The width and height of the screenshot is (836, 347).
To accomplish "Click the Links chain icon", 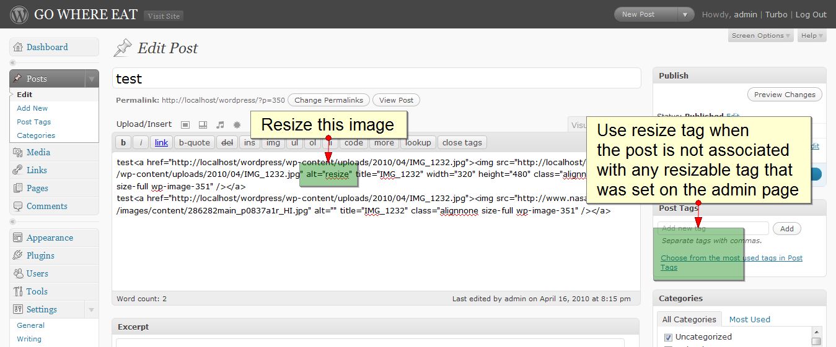I will [18, 170].
